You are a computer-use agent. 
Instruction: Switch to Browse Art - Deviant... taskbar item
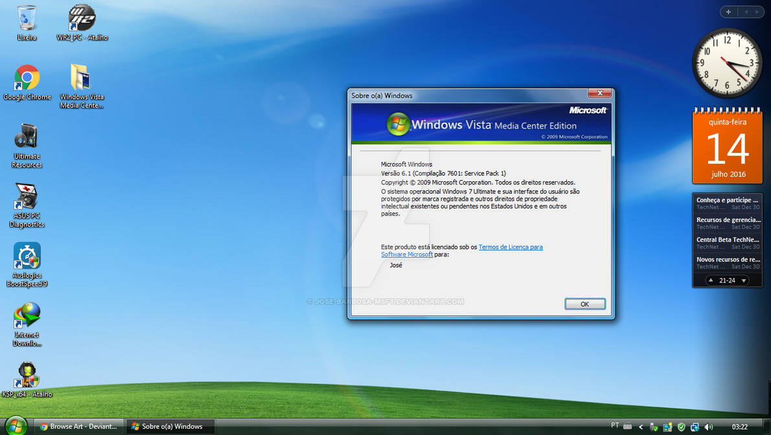79,427
